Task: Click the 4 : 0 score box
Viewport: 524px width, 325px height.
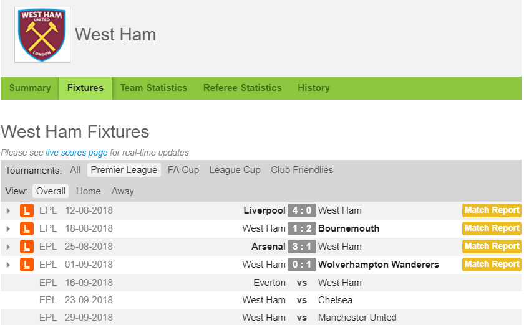Action: [x=301, y=210]
